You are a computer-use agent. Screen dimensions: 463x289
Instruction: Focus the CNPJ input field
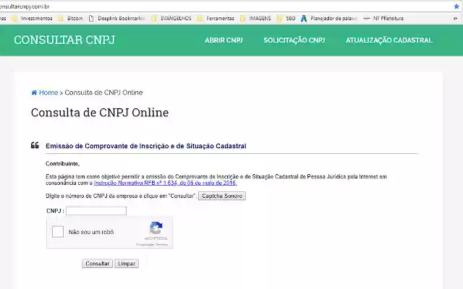click(x=96, y=211)
